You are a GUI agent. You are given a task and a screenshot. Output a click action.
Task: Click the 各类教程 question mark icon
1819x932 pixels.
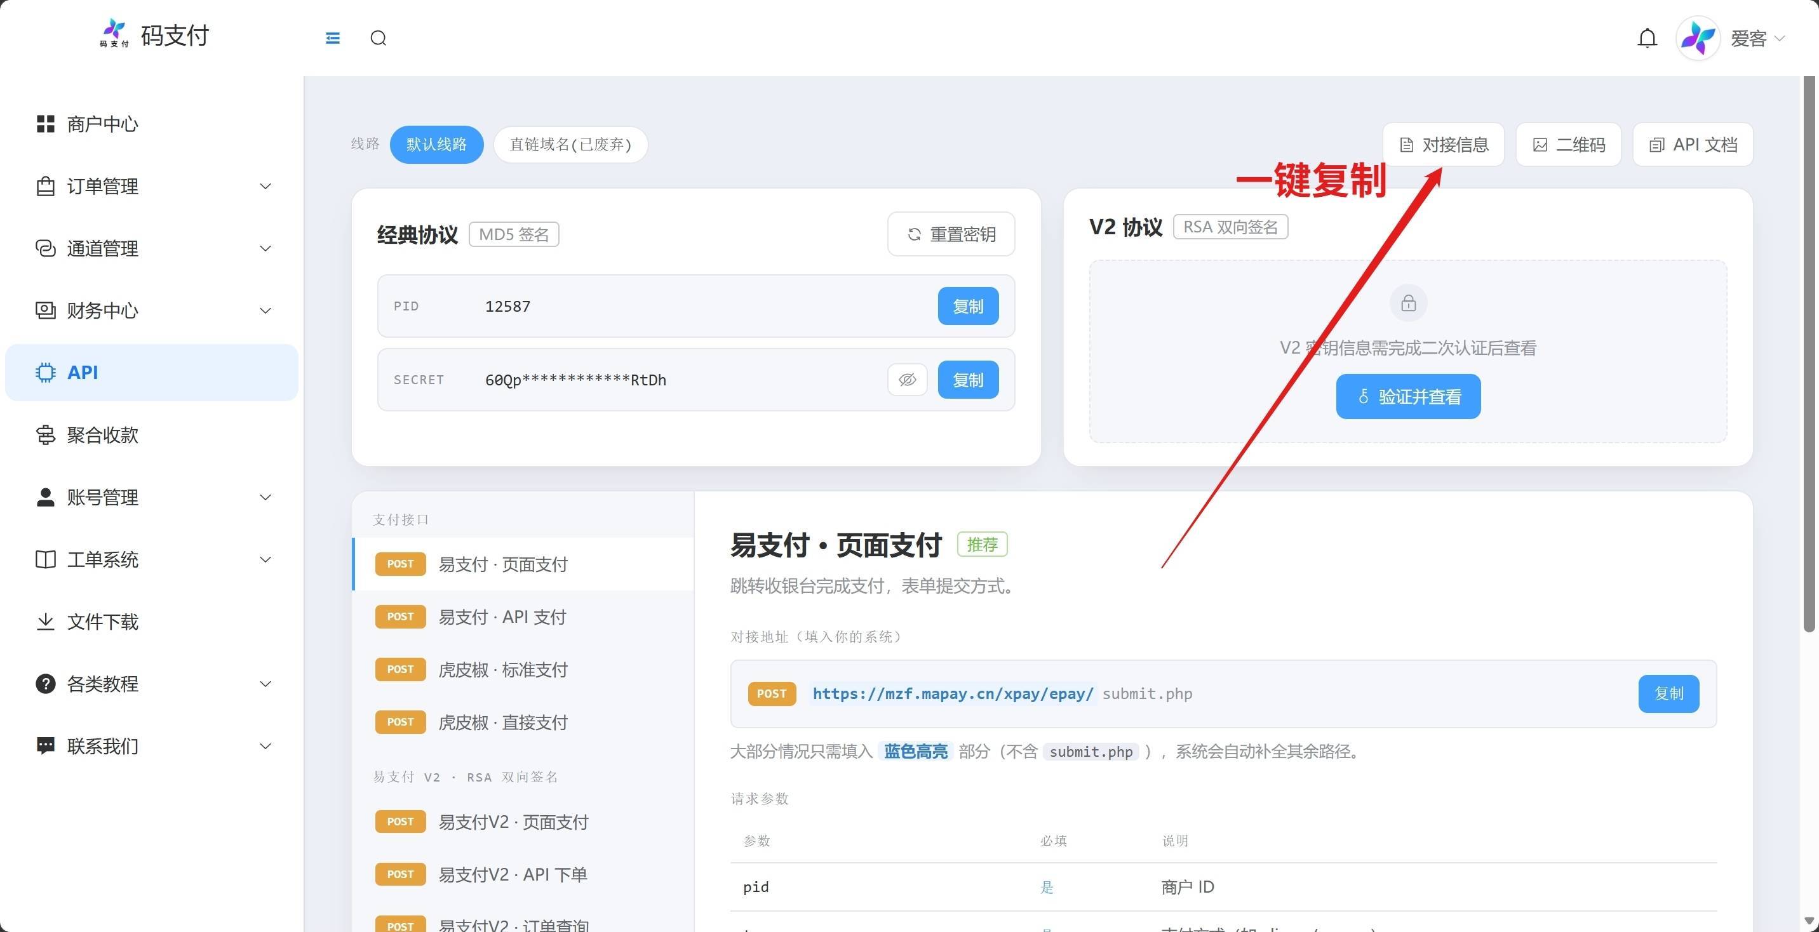45,684
